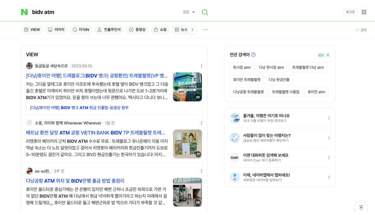Select related search 트래블월렛 다낭 atm
The image size is (375, 215).
click(x=308, y=67)
